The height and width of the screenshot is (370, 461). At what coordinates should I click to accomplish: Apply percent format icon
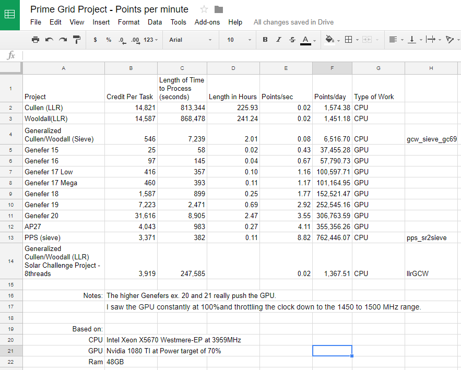[109, 40]
